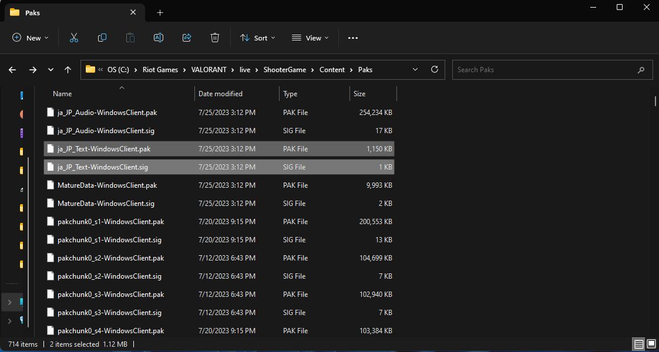Show hidden parent folders via the double chevron
The image size is (659, 352).
100,70
